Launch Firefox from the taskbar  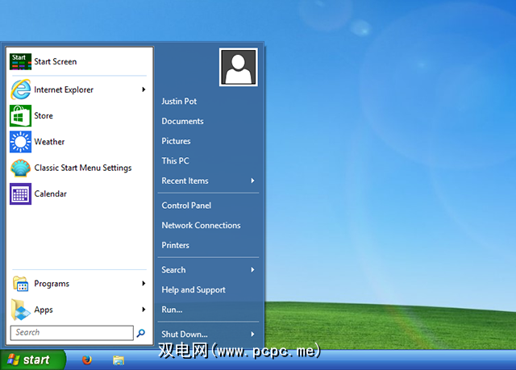pyautogui.click(x=87, y=360)
